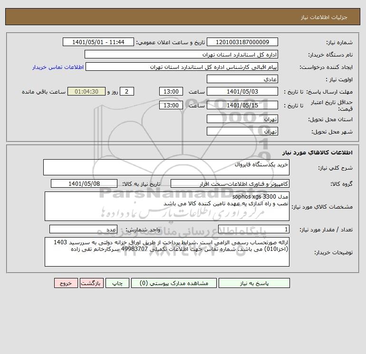Click the remaining days field showing 2
Screen dimensions: 366x354
click(127, 92)
